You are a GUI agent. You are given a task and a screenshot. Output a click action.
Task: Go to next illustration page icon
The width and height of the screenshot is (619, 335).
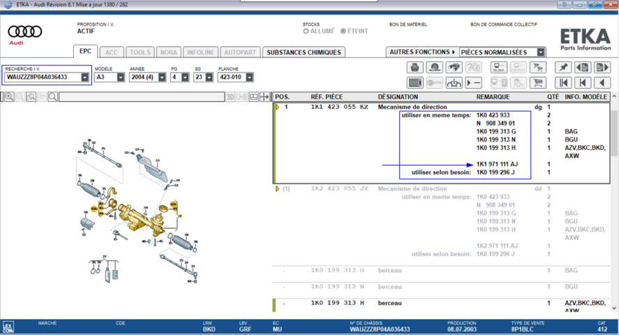tap(602, 68)
